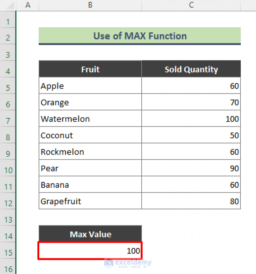Click the cell containing Apple
The width and height of the screenshot is (256, 274).
(x=90, y=86)
